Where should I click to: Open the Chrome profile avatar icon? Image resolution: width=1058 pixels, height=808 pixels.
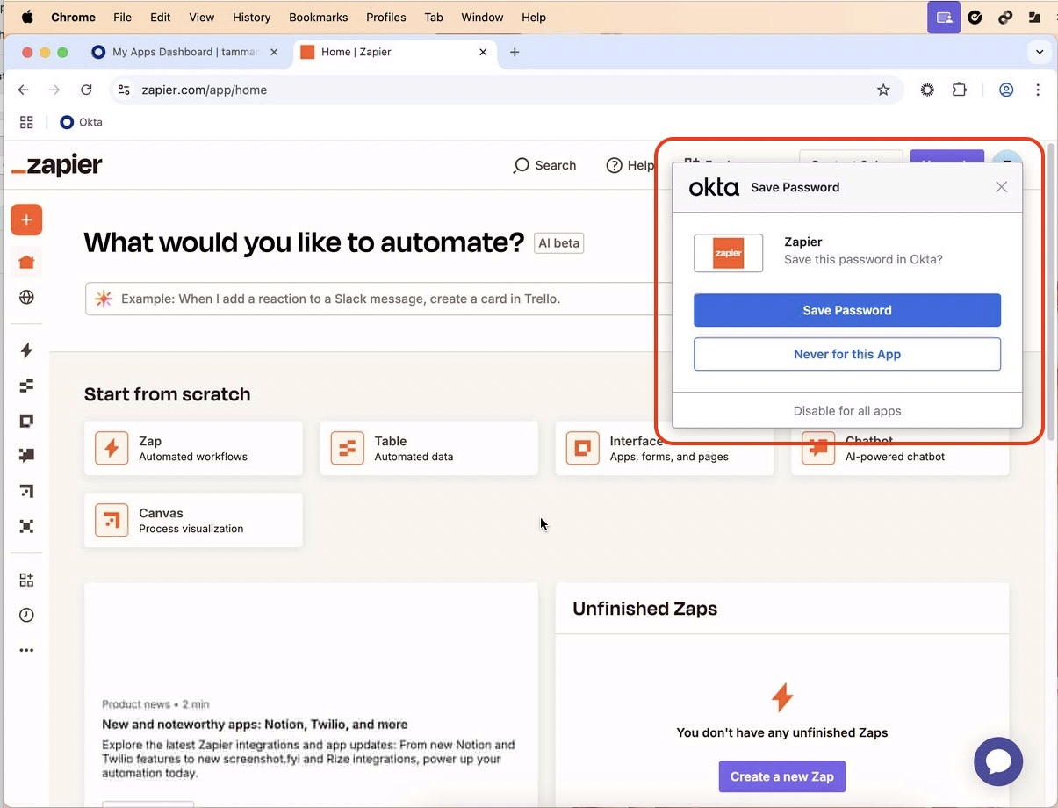coord(1006,90)
